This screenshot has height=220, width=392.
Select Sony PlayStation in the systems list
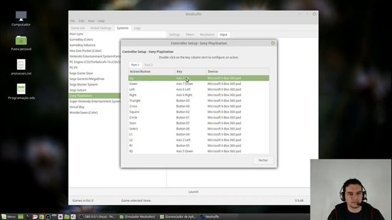(94, 96)
